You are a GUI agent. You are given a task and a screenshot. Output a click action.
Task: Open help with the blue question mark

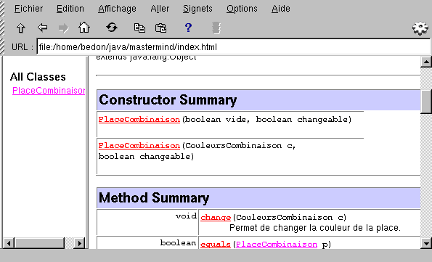[x=188, y=28]
